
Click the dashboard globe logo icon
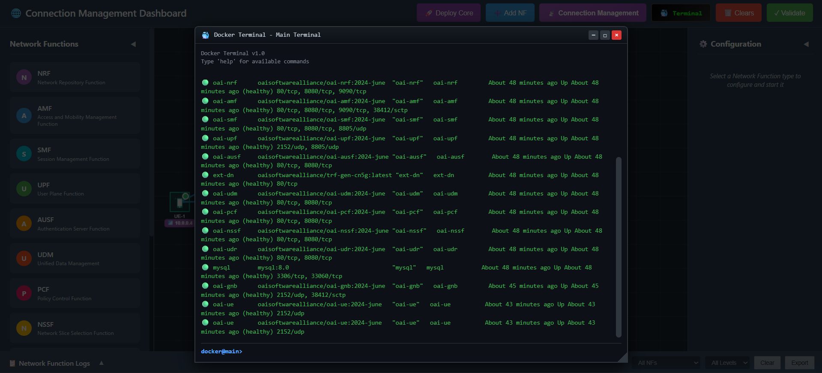[x=16, y=13]
